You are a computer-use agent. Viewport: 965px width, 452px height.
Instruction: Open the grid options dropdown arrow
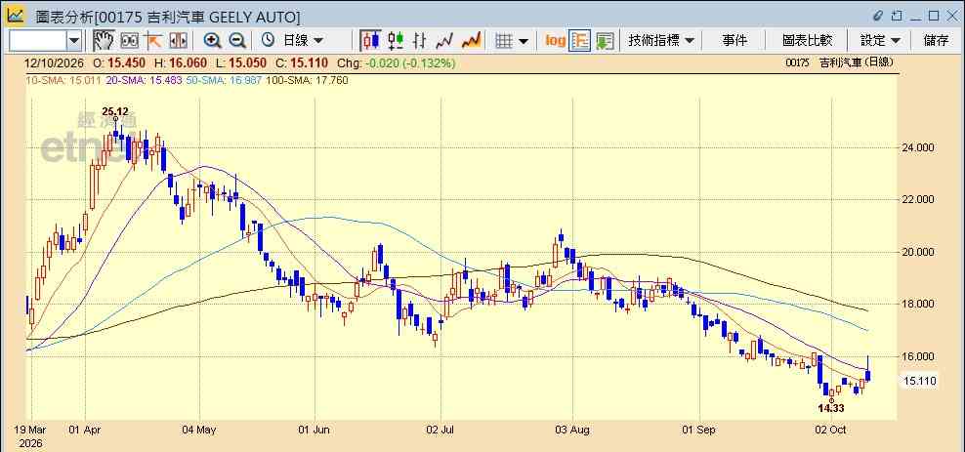pos(524,41)
